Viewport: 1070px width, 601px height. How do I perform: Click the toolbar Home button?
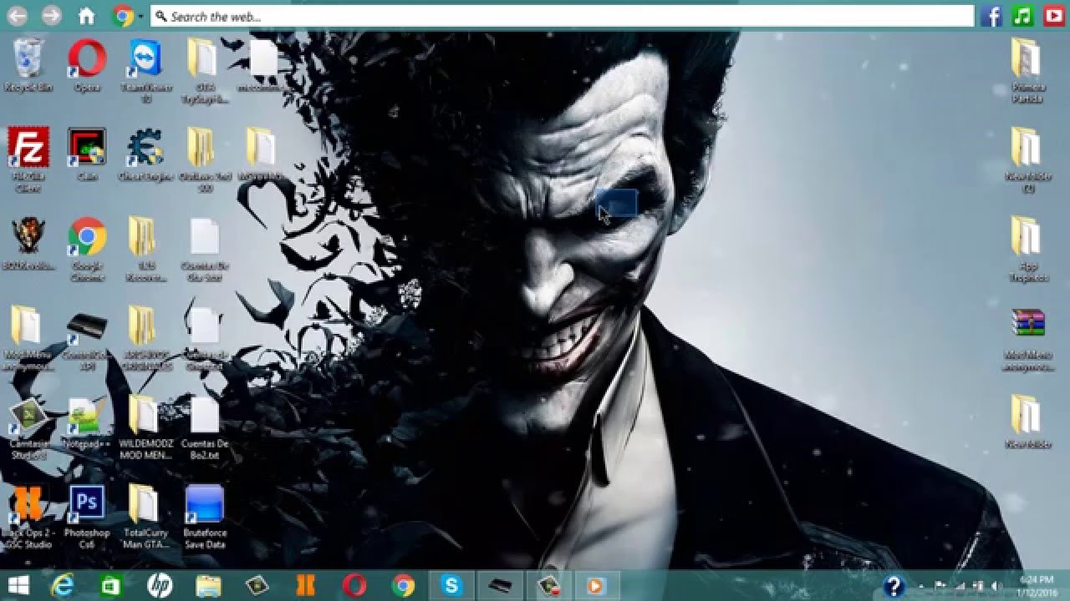click(x=86, y=15)
